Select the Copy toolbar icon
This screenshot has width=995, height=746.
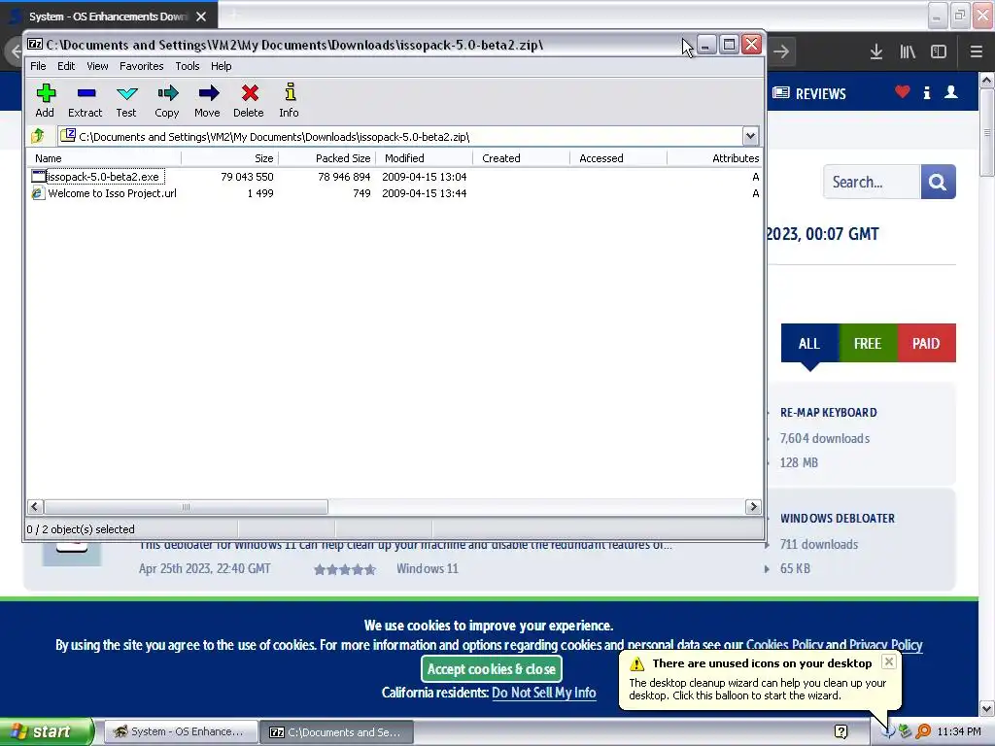pos(167,94)
